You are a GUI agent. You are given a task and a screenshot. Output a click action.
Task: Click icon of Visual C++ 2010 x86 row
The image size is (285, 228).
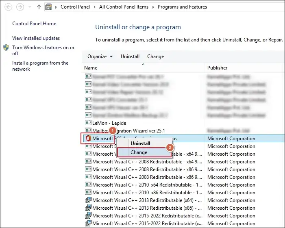[x=88, y=192]
